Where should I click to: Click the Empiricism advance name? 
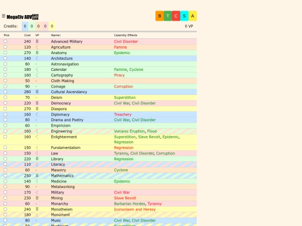click(60, 126)
